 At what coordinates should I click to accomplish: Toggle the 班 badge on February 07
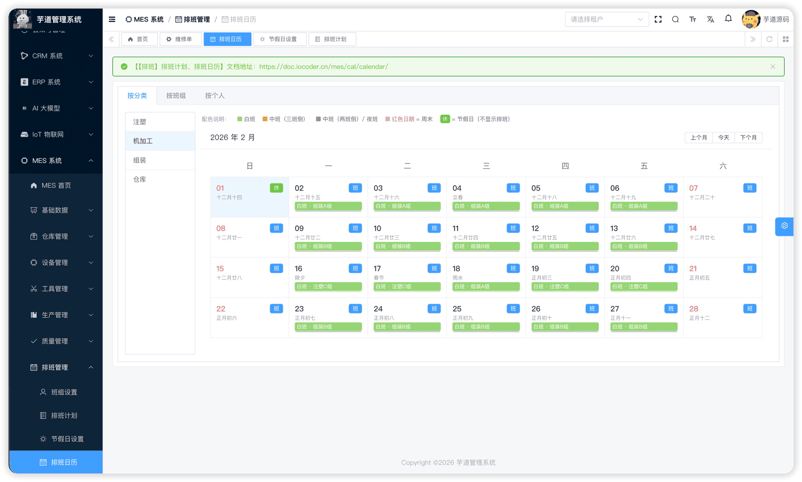pyautogui.click(x=750, y=188)
